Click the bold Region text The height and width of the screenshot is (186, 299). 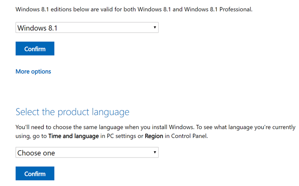point(154,136)
